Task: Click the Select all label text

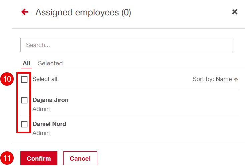Action: [45, 79]
